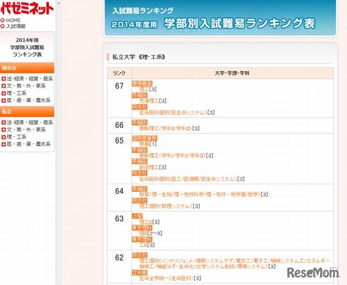Click rank number 66 cell
This screenshot has height=285, width=347.
[119, 125]
